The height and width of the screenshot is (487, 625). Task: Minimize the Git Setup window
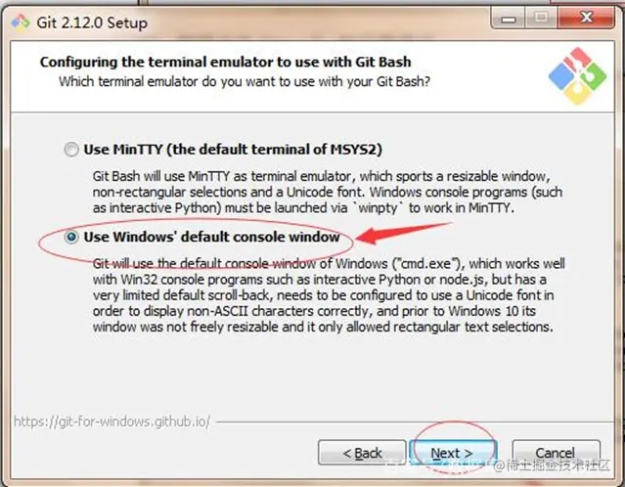[x=509, y=18]
